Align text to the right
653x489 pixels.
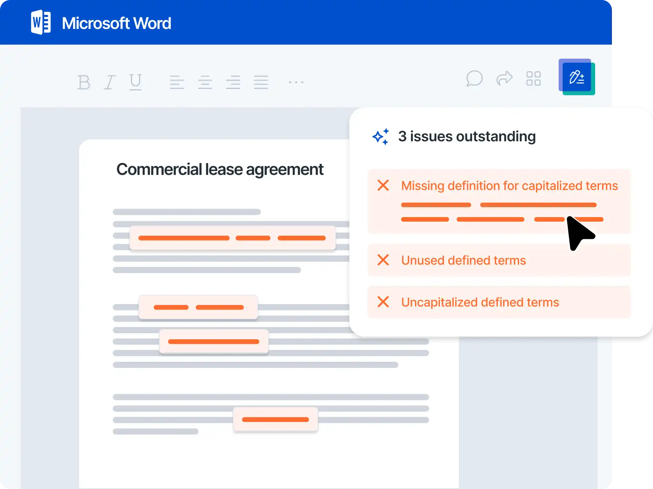[233, 82]
